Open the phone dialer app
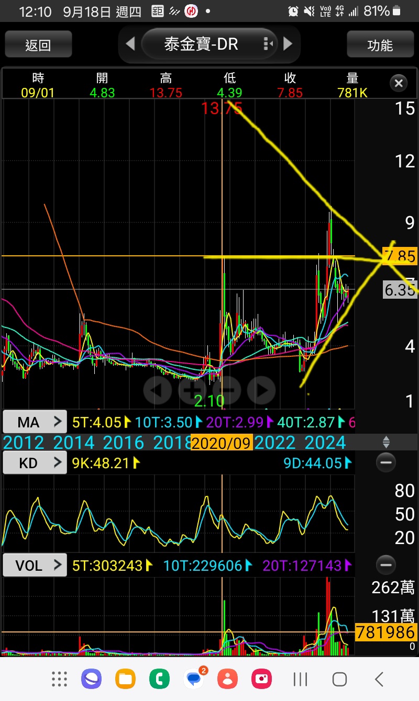The height and width of the screenshot is (701, 419). (x=160, y=679)
